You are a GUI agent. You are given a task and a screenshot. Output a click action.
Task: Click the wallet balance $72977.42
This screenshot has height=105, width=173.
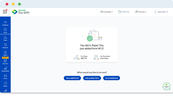(124, 12)
